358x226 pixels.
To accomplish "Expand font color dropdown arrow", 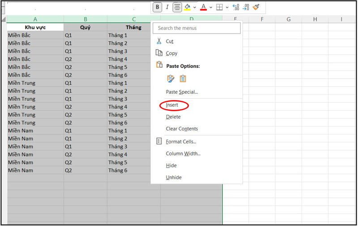I will click(x=210, y=7).
